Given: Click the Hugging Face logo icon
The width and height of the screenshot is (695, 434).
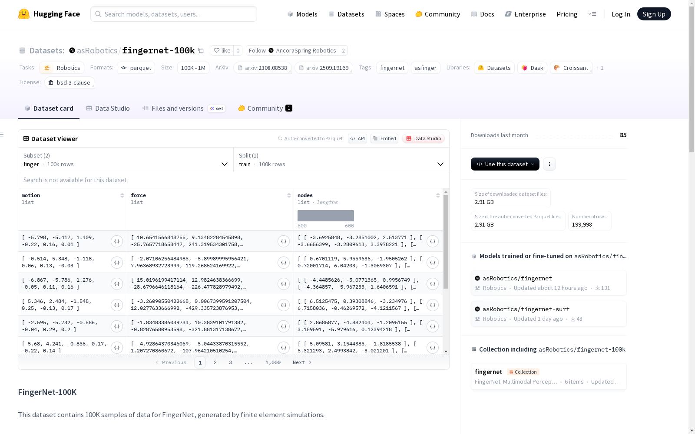Looking at the screenshot, I should tap(24, 14).
